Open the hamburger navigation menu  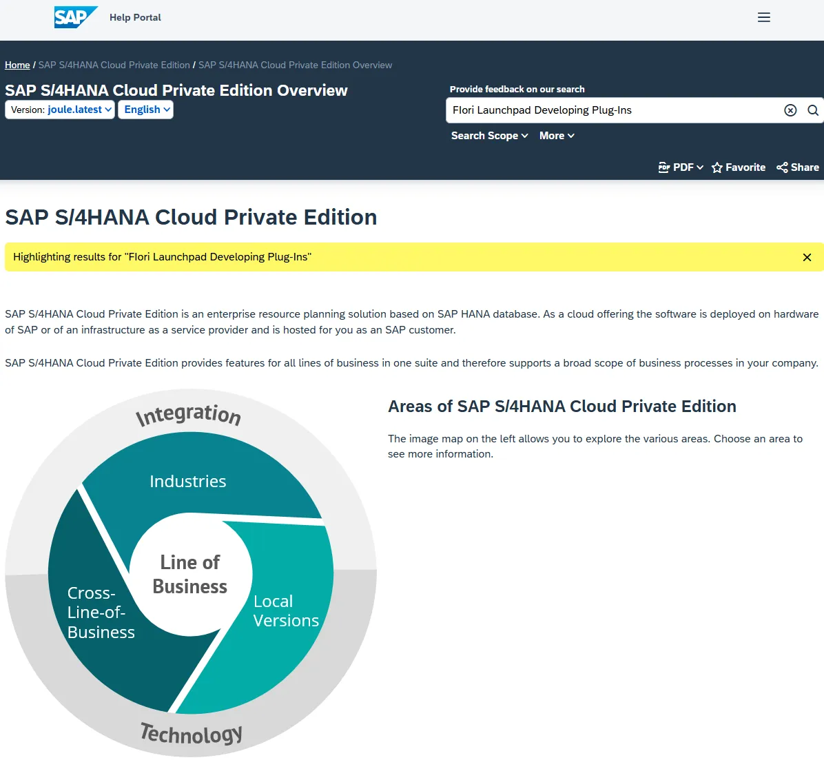click(x=763, y=17)
